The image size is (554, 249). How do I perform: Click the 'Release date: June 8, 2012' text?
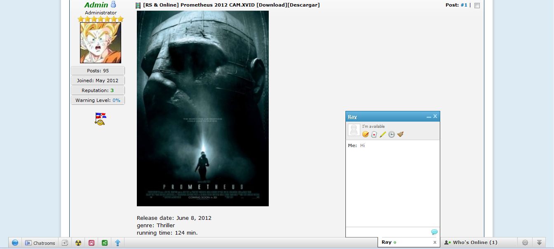(174, 218)
